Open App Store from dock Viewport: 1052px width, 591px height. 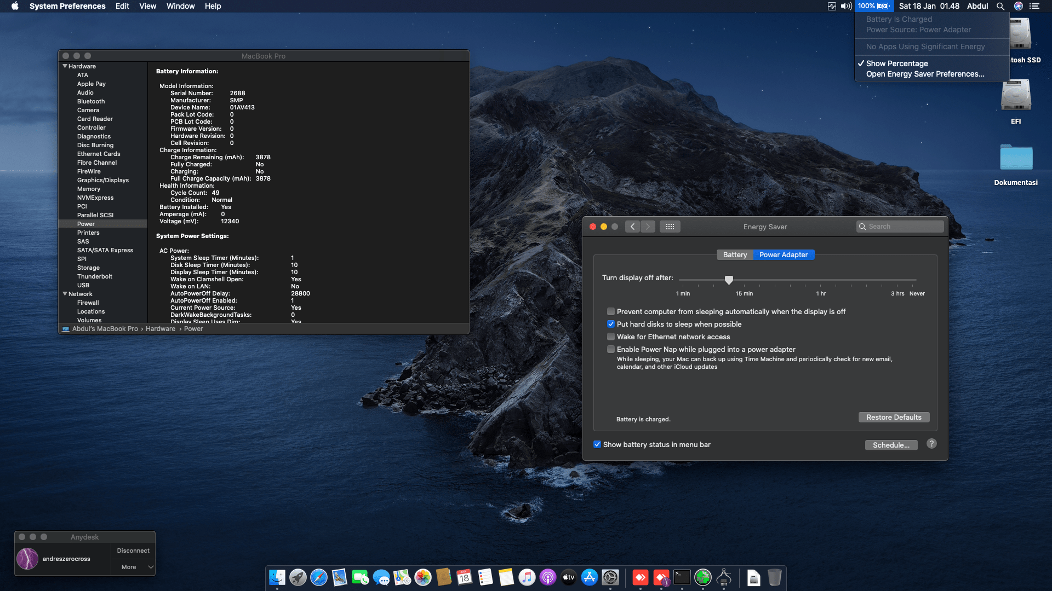590,577
